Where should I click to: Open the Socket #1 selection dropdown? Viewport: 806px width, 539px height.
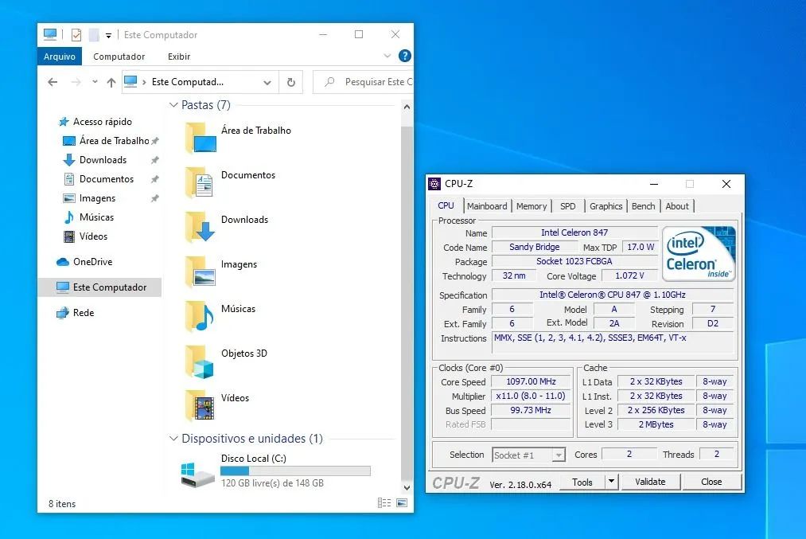point(559,455)
